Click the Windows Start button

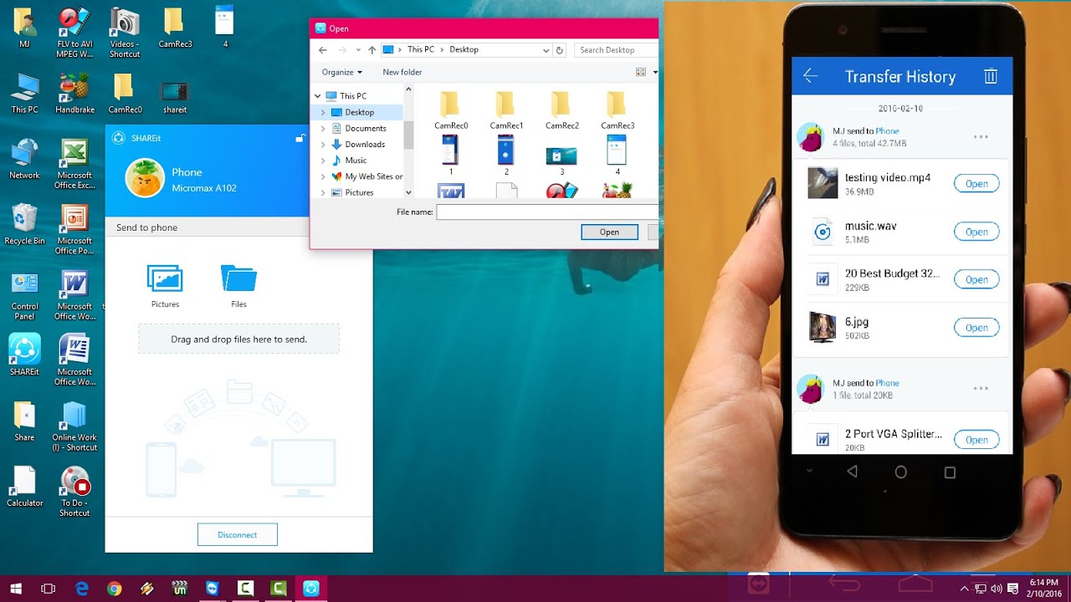[16, 589]
